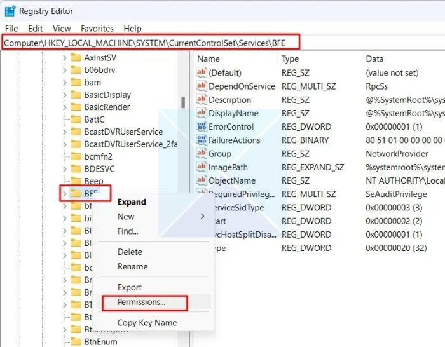
Task: Choose Find... from the context menu
Action: tap(128, 231)
